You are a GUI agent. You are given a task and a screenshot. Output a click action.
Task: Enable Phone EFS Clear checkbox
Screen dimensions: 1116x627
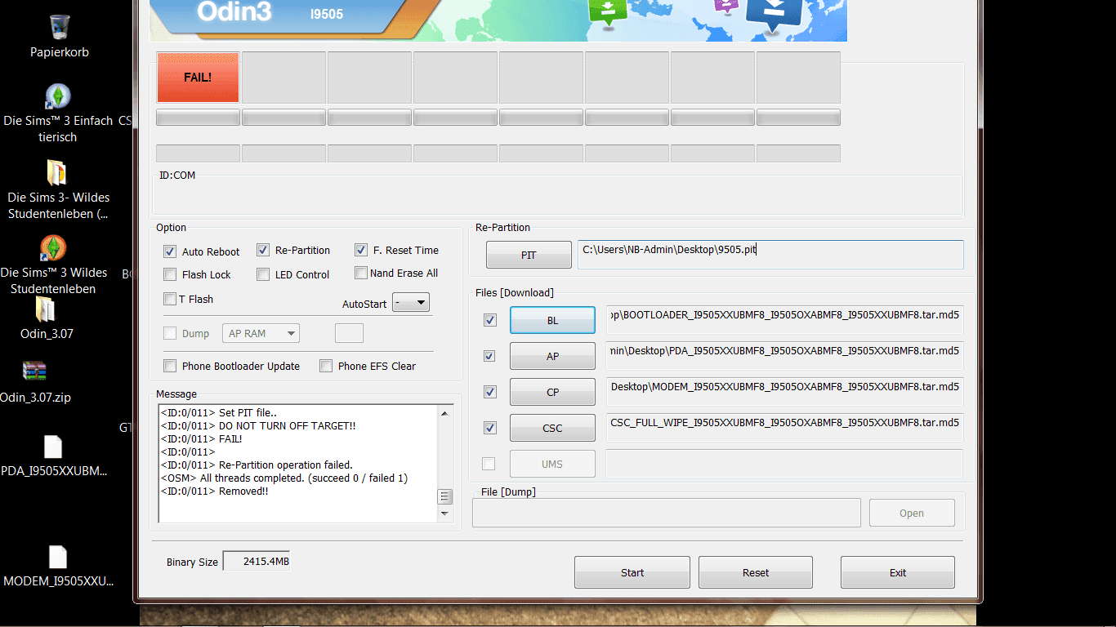pos(326,366)
